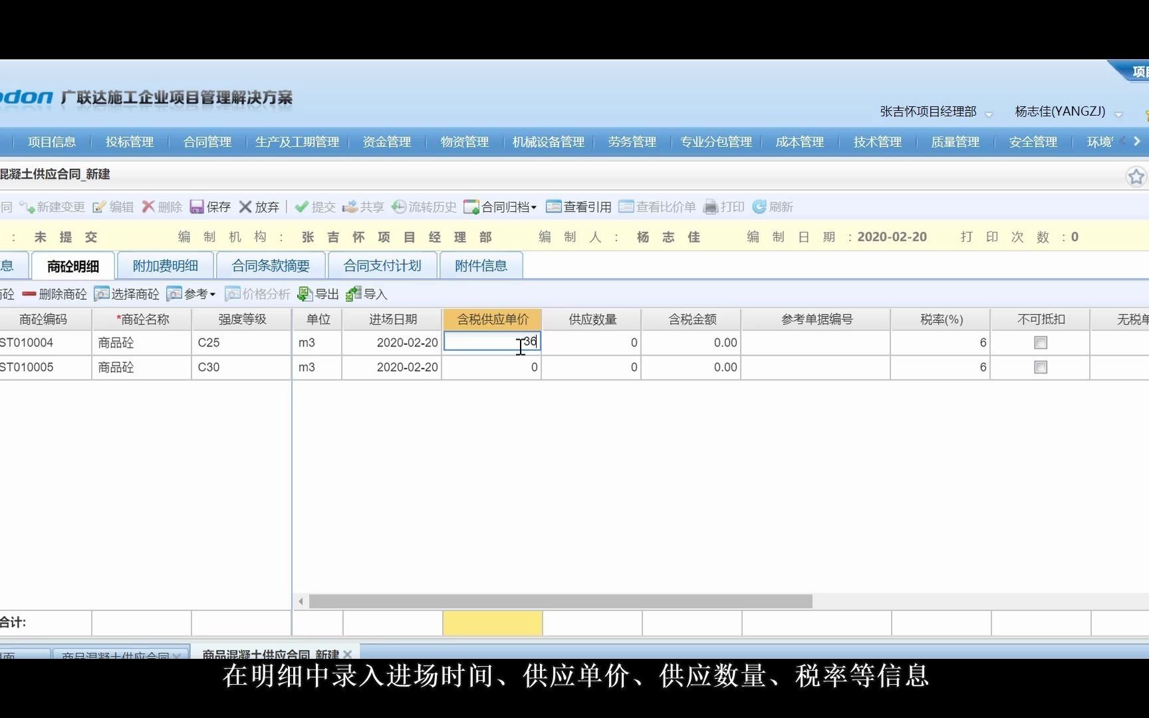Click the Price Analysis (价格分析) icon
This screenshot has height=718, width=1149.
coord(232,294)
